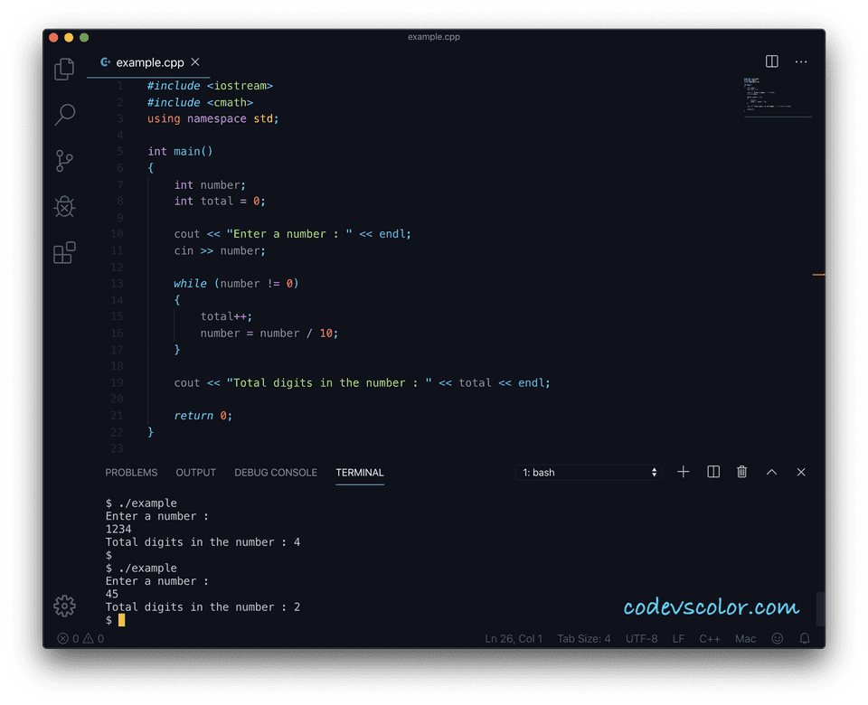Open the Manage gear icon
Viewport: 868px width, 705px height.
tap(65, 606)
